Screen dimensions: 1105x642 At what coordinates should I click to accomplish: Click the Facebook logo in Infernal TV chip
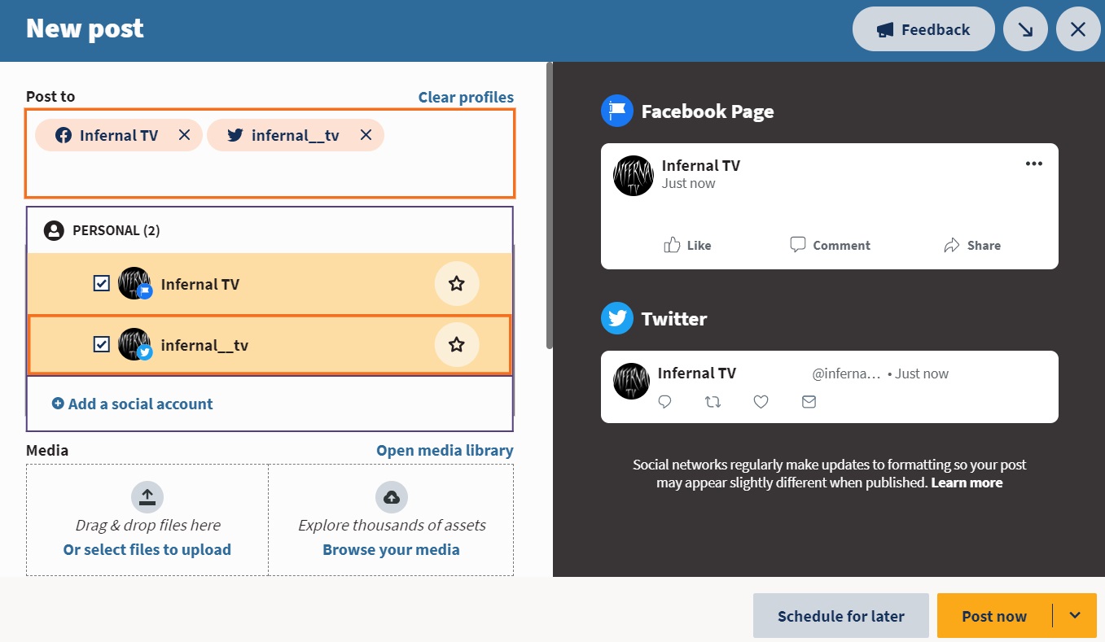coord(64,135)
